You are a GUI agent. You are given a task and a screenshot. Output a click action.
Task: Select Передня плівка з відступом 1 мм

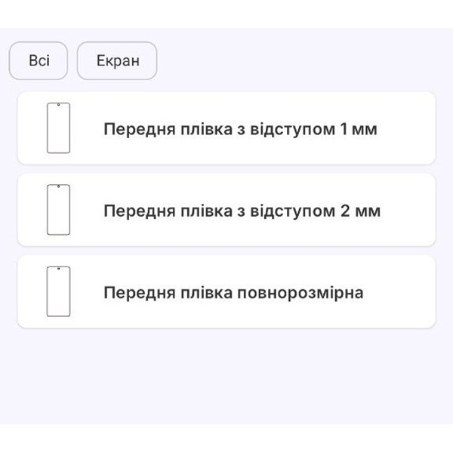point(240,129)
